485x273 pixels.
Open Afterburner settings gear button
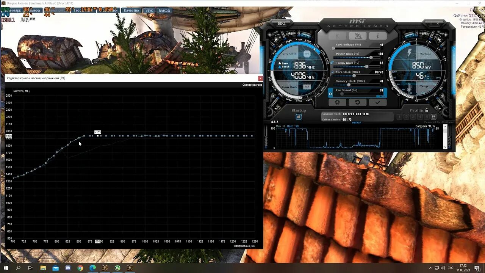(x=337, y=102)
